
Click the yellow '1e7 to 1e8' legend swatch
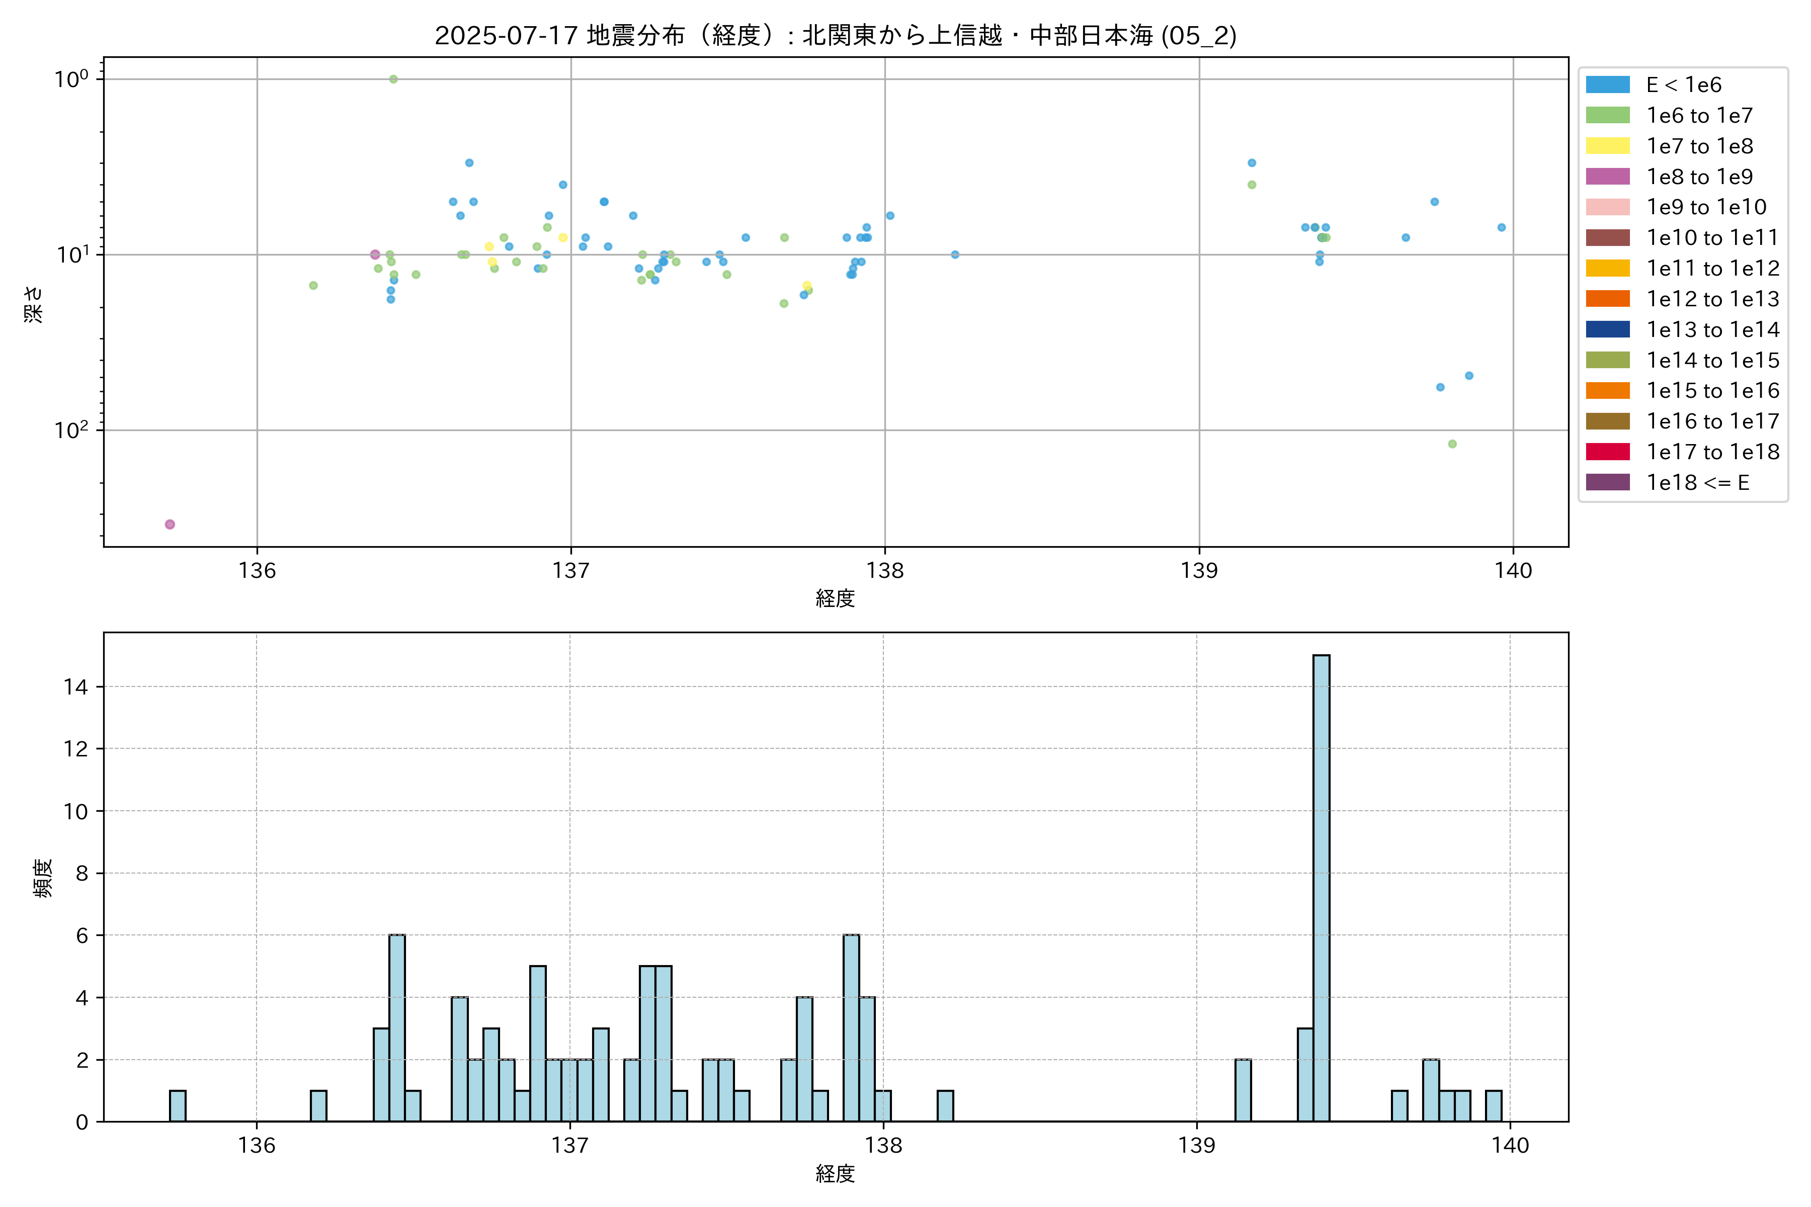coord(1607,146)
